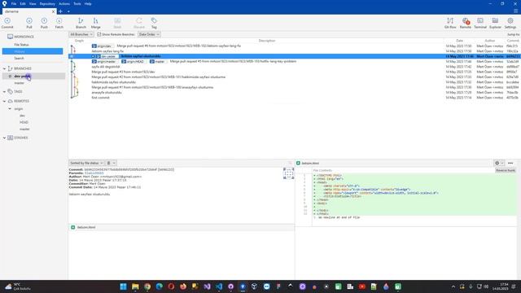Screen dimensions: 521x293
Task: Launch Terminal from the toolbar
Action: pos(480,23)
